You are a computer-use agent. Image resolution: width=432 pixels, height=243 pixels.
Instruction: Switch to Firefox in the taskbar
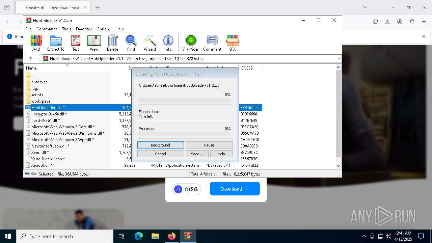point(171,236)
